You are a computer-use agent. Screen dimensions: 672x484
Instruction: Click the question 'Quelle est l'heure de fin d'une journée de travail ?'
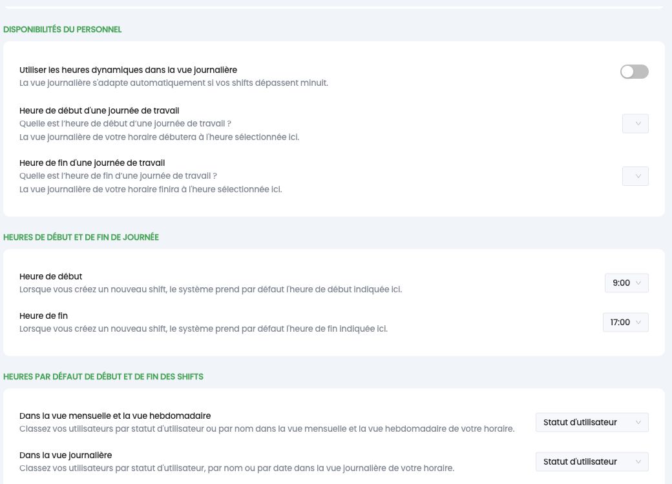tap(118, 176)
